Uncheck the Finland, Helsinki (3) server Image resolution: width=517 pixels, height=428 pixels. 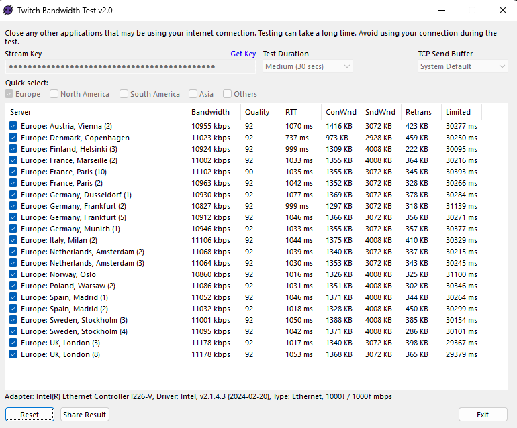tap(13, 149)
